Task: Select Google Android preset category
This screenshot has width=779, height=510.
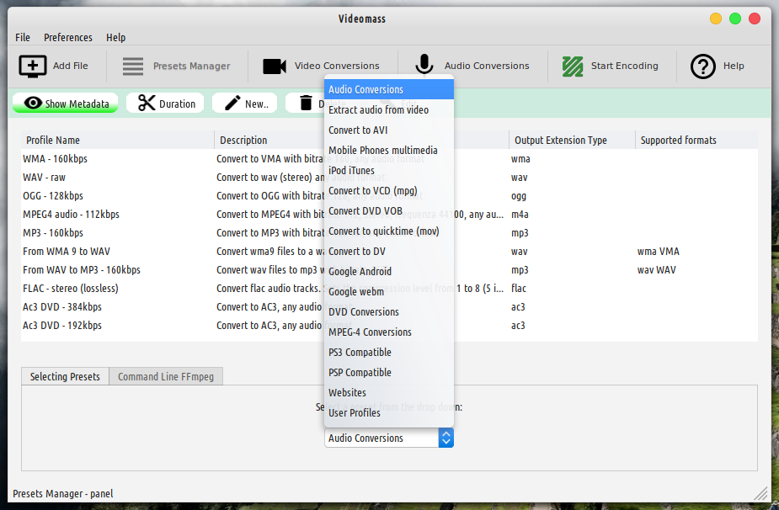Action: point(389,271)
